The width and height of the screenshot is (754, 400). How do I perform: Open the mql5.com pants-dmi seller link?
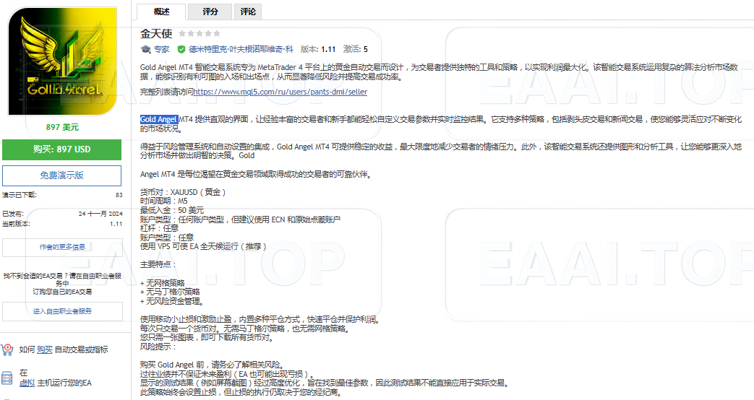pyautogui.click(x=280, y=92)
